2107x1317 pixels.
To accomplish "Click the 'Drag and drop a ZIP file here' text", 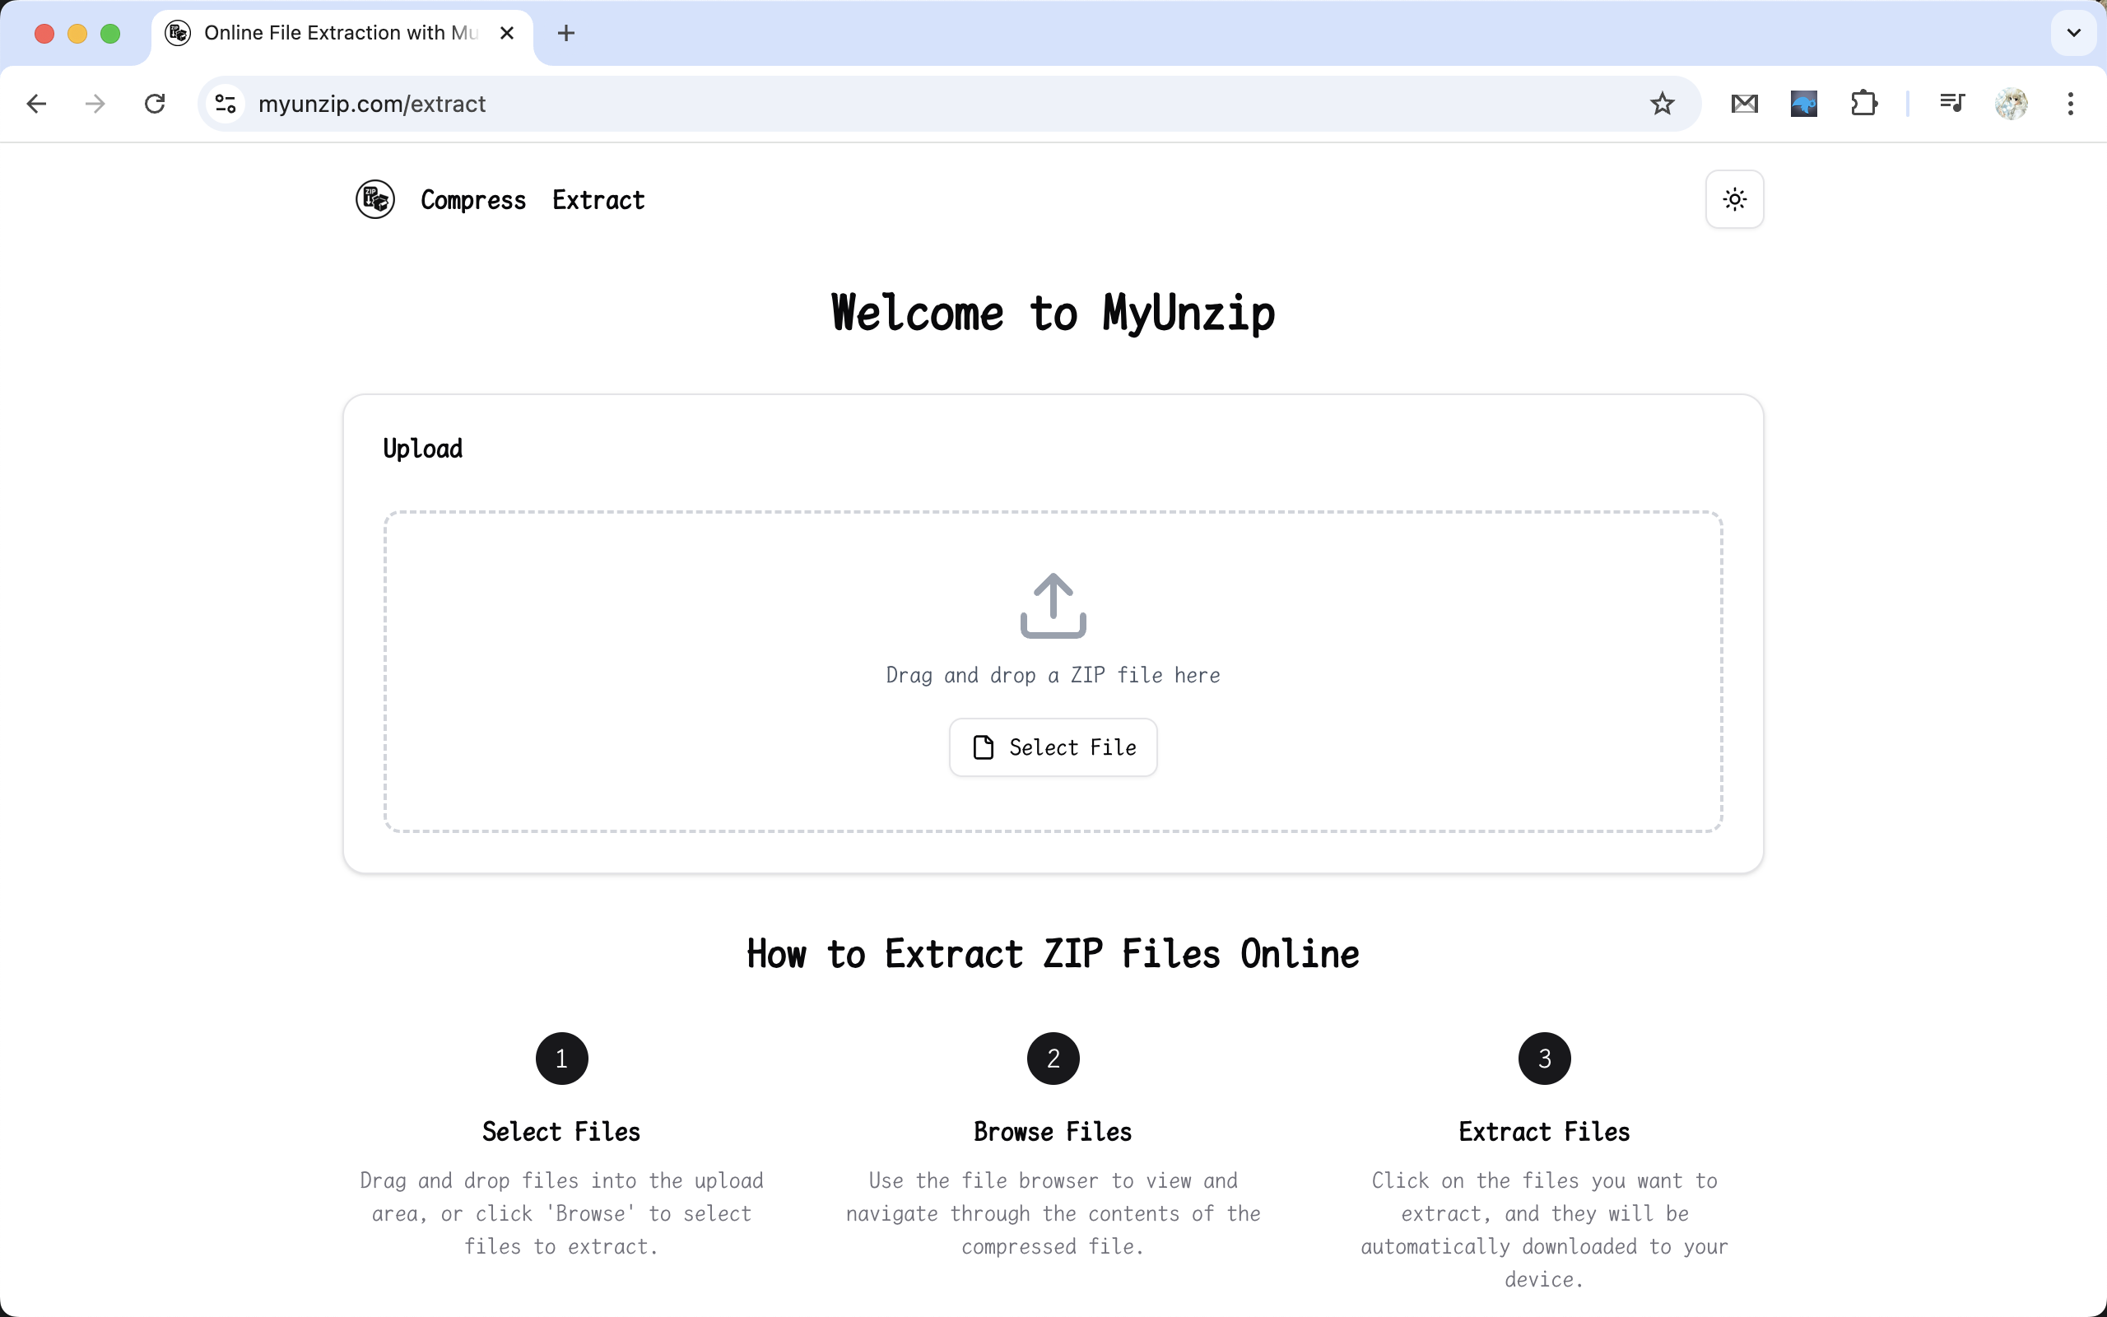I will (1053, 675).
